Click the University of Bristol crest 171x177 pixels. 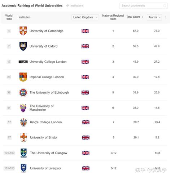tap(23, 137)
